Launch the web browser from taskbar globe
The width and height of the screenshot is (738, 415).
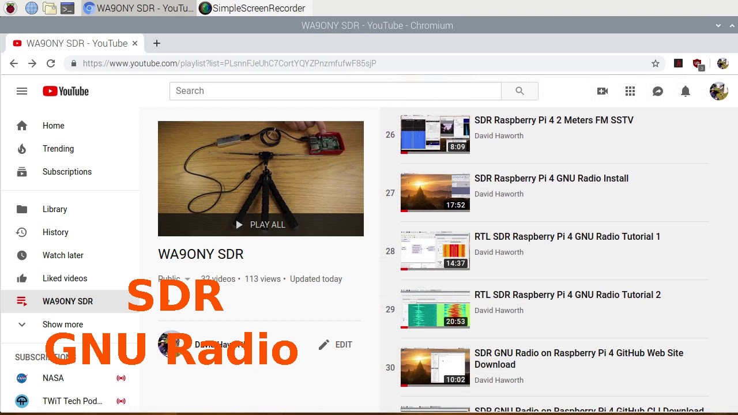click(x=31, y=8)
